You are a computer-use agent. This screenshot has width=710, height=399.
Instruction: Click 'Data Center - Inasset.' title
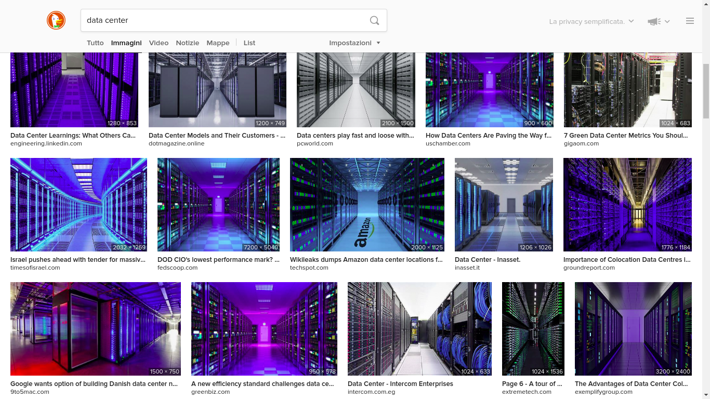coord(488,259)
